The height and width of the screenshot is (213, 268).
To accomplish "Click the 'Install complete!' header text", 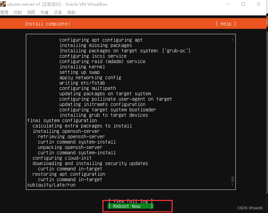I will [47, 24].
